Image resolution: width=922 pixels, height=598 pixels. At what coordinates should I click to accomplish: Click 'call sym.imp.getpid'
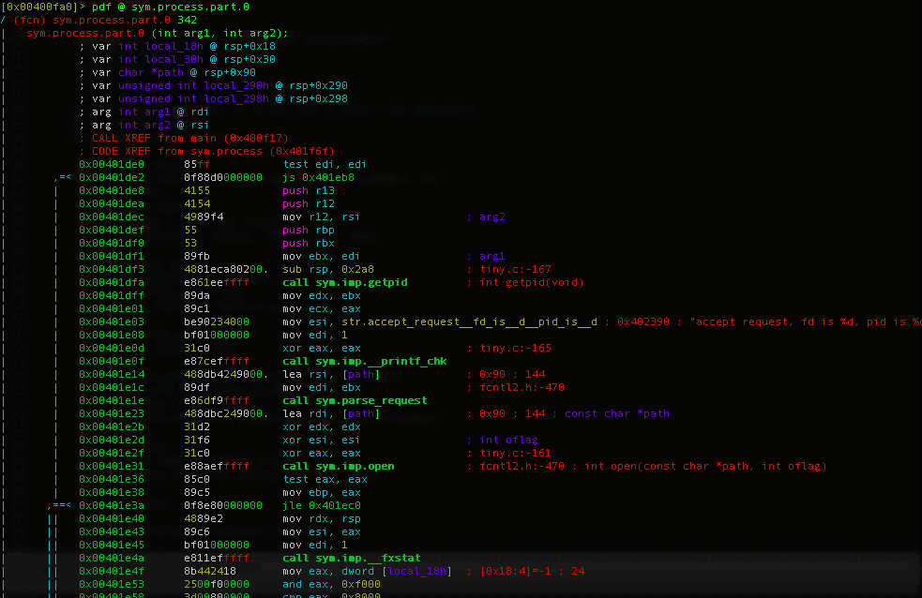344,282
